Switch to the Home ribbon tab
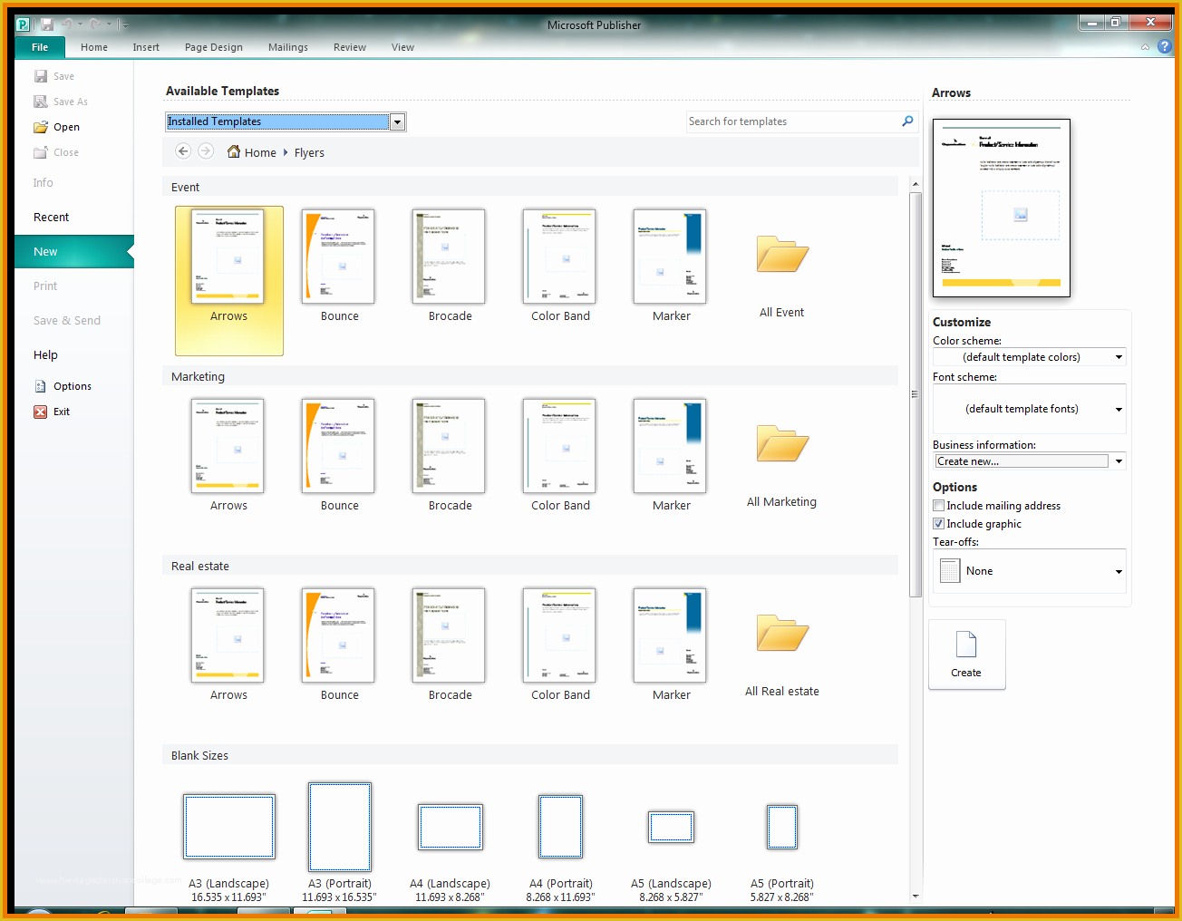This screenshot has width=1182, height=921. 94,47
